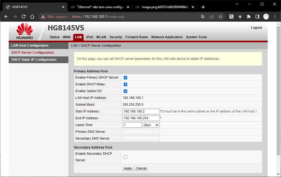Close the Ethernet não tem uma tab

128,7
